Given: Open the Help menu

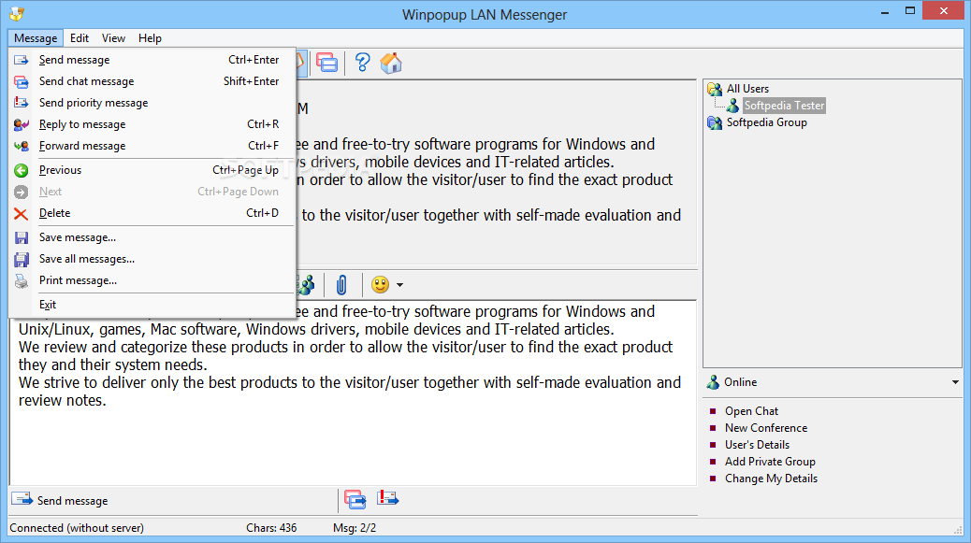Looking at the screenshot, I should coord(150,38).
